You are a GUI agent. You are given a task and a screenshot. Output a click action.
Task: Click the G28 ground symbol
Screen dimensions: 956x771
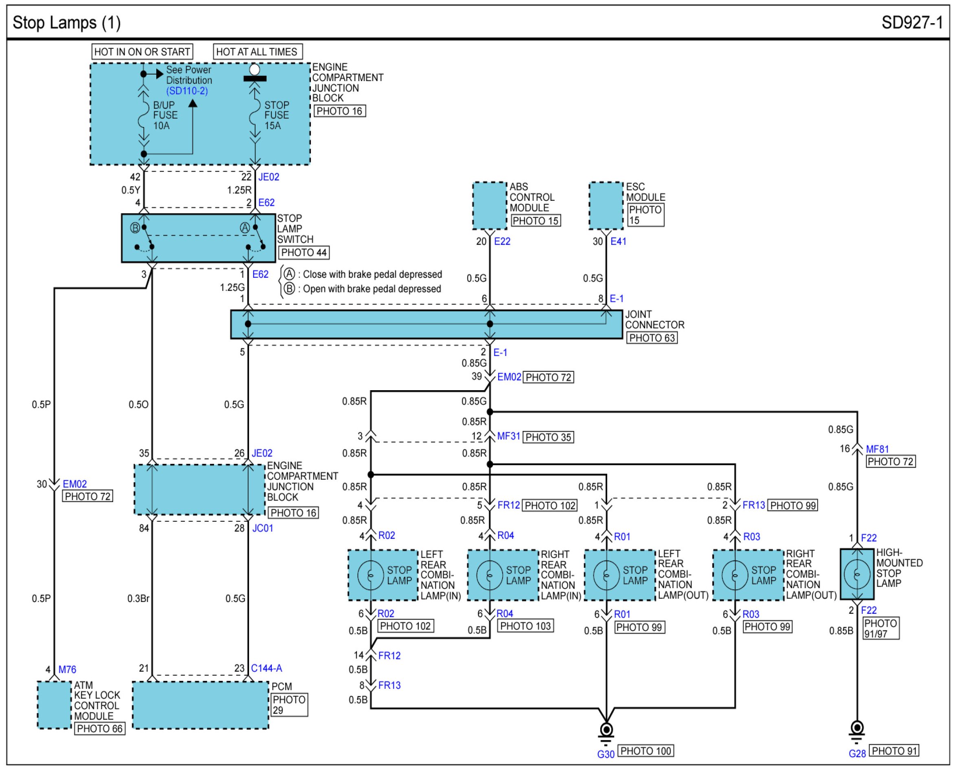857,730
